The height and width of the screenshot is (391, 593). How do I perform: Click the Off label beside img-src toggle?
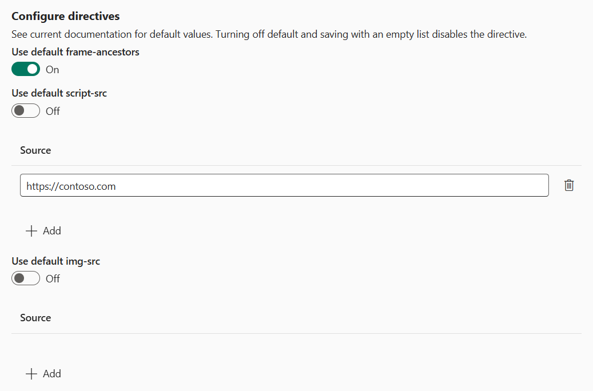[53, 278]
